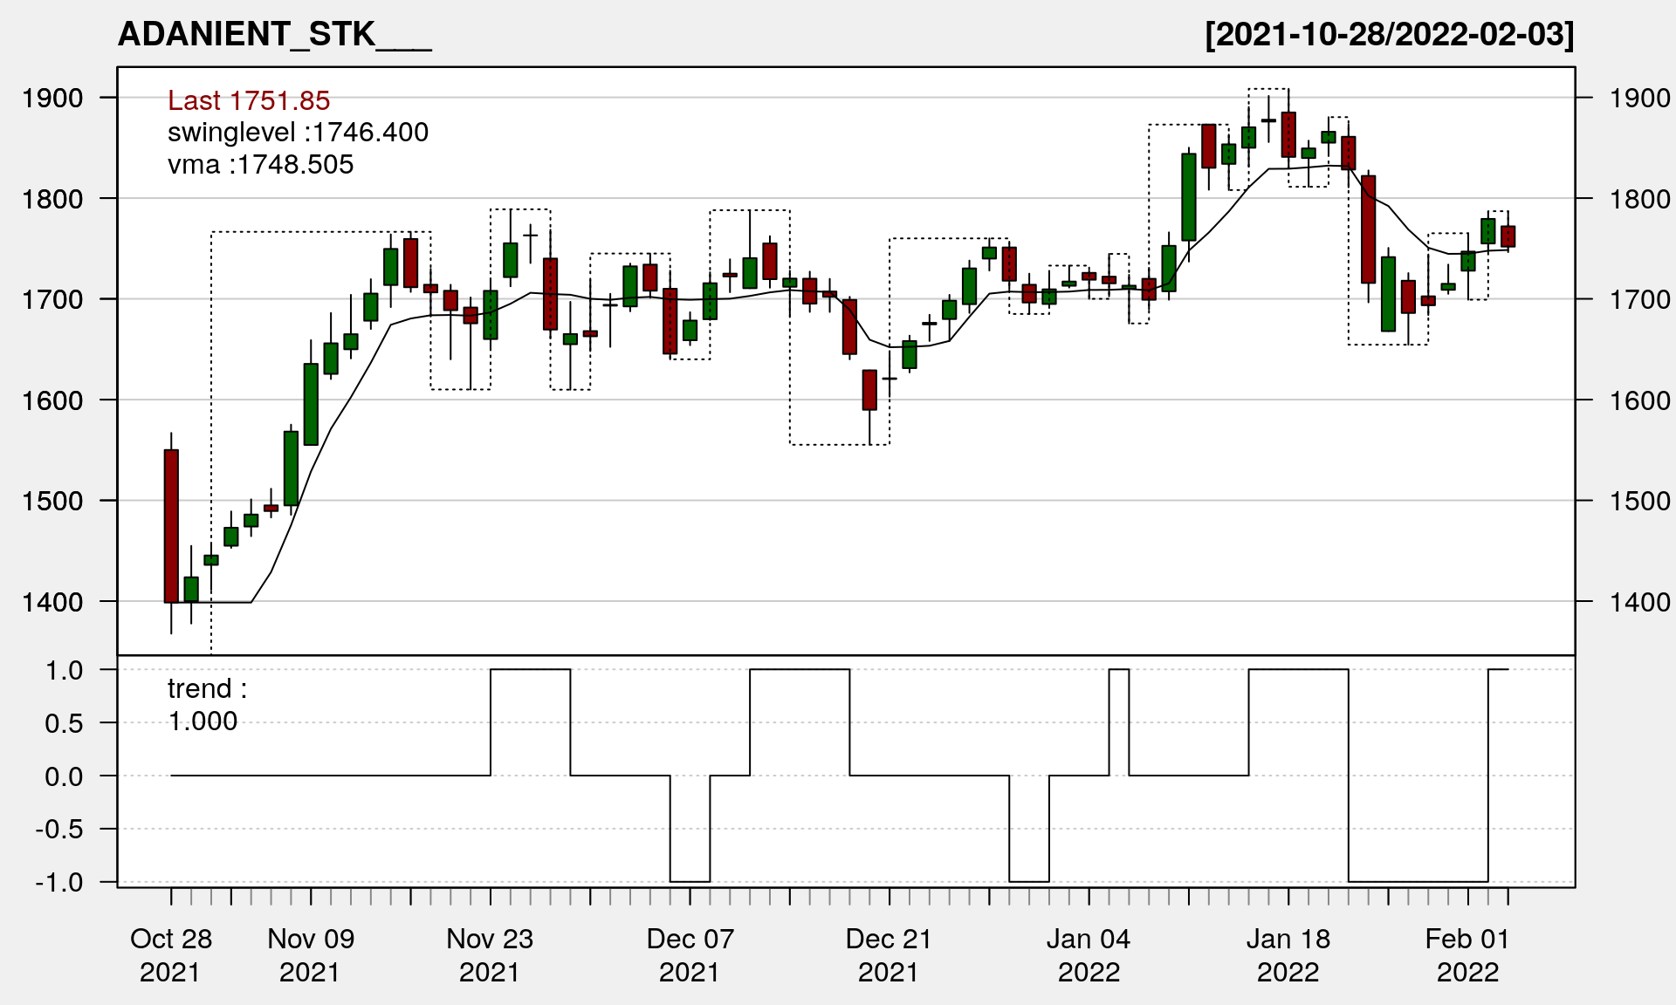The image size is (1676, 1005).
Task: Click the ADANIENT_STK chart title
Action: coord(274,34)
